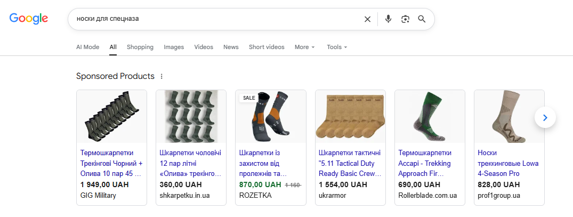Screen dimensions: 573x217
Task: Open 'Термошкарпетки Трекінгові Чорний + Олива' link
Action: (x=111, y=163)
